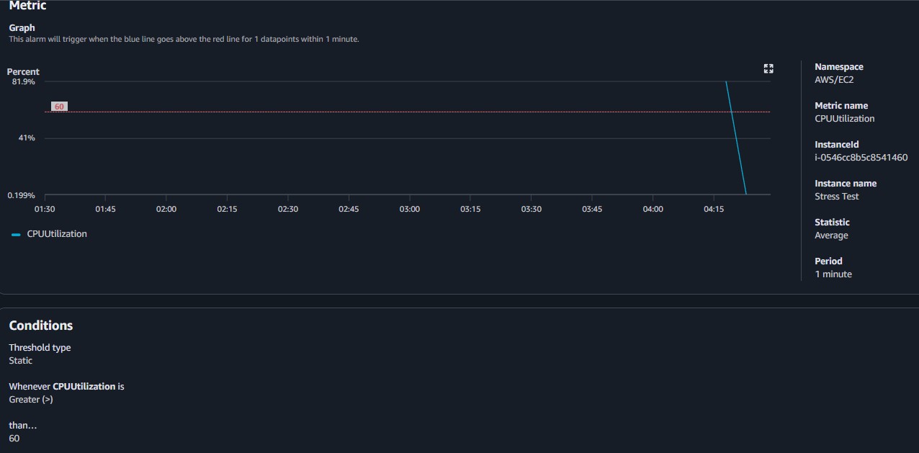Screen dimensions: 919x453
Task: Open the AWS/EC2 namespace entry
Action: click(833, 79)
